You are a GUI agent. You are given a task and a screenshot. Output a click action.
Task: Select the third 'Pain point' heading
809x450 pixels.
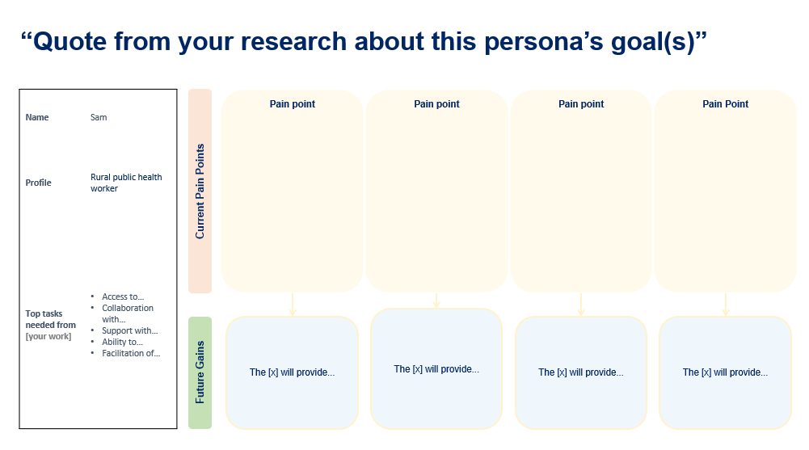pyautogui.click(x=581, y=104)
